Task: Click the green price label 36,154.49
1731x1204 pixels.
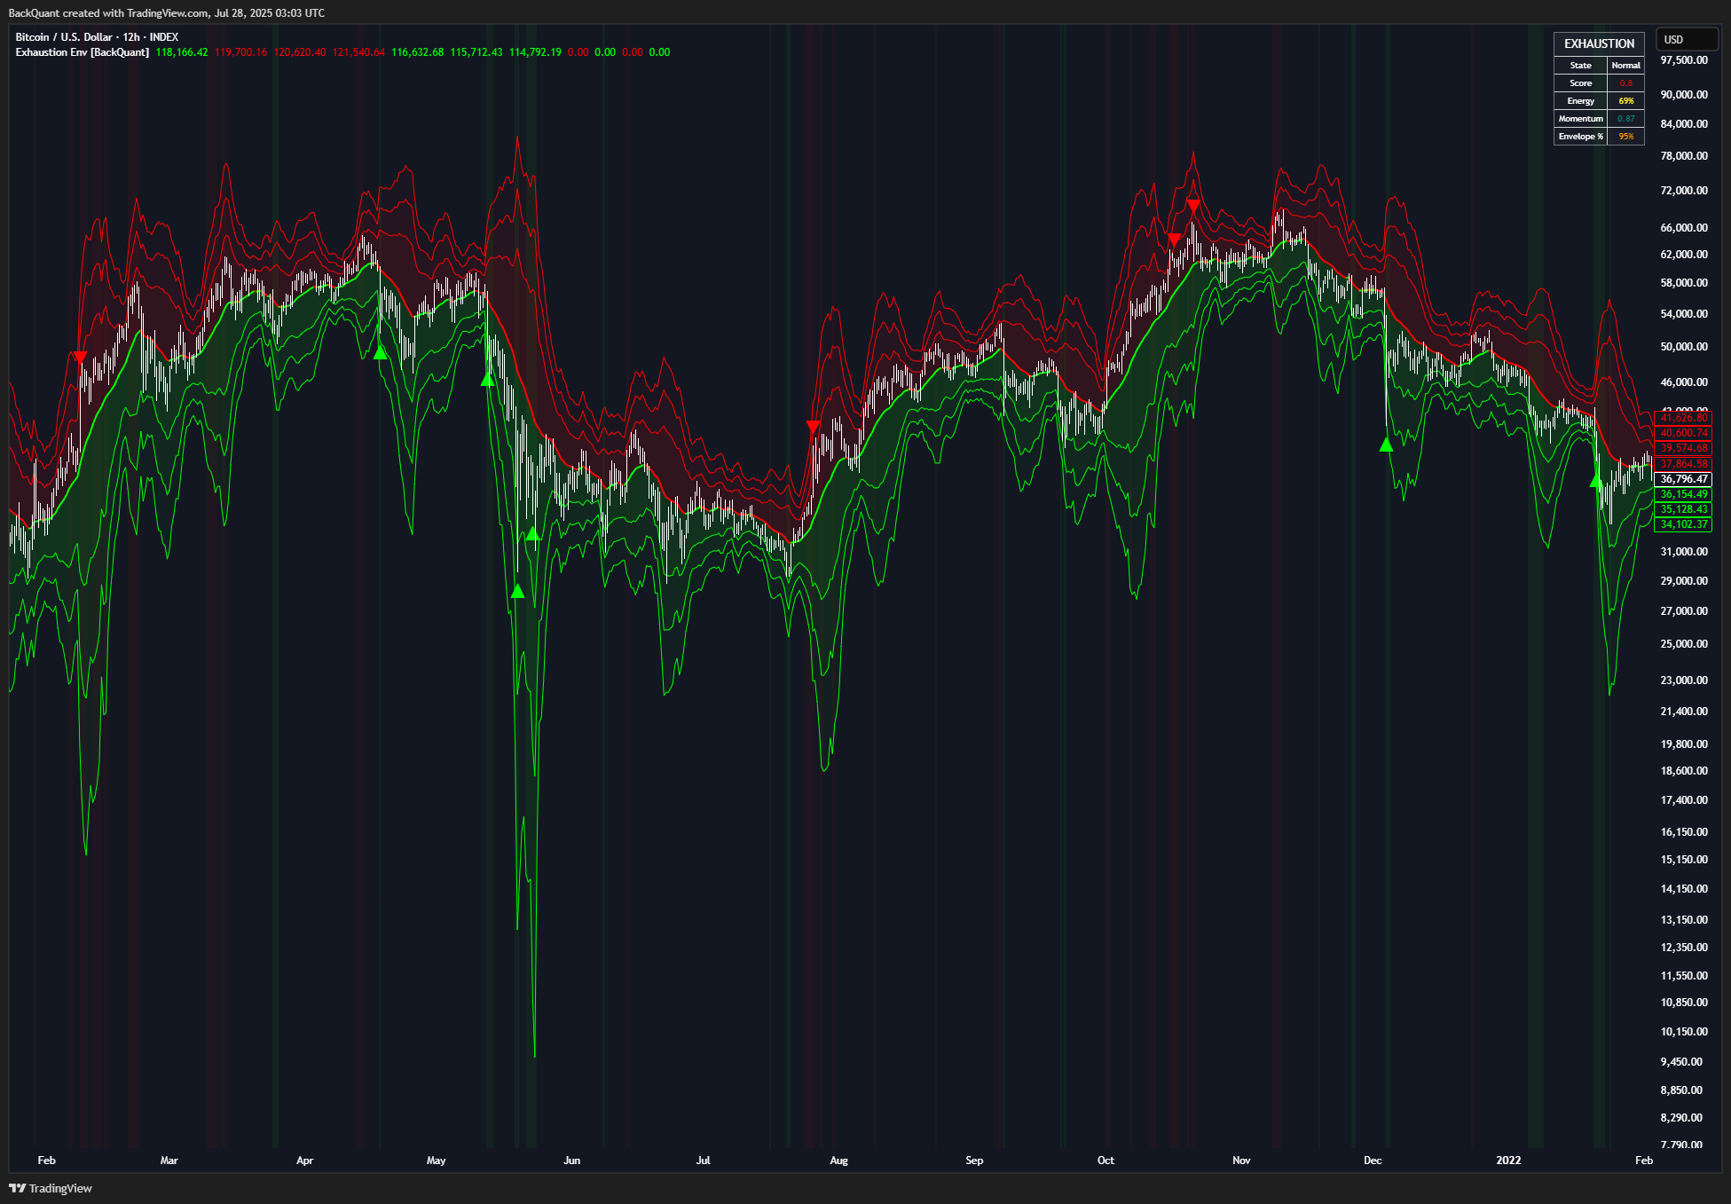Action: (x=1683, y=494)
